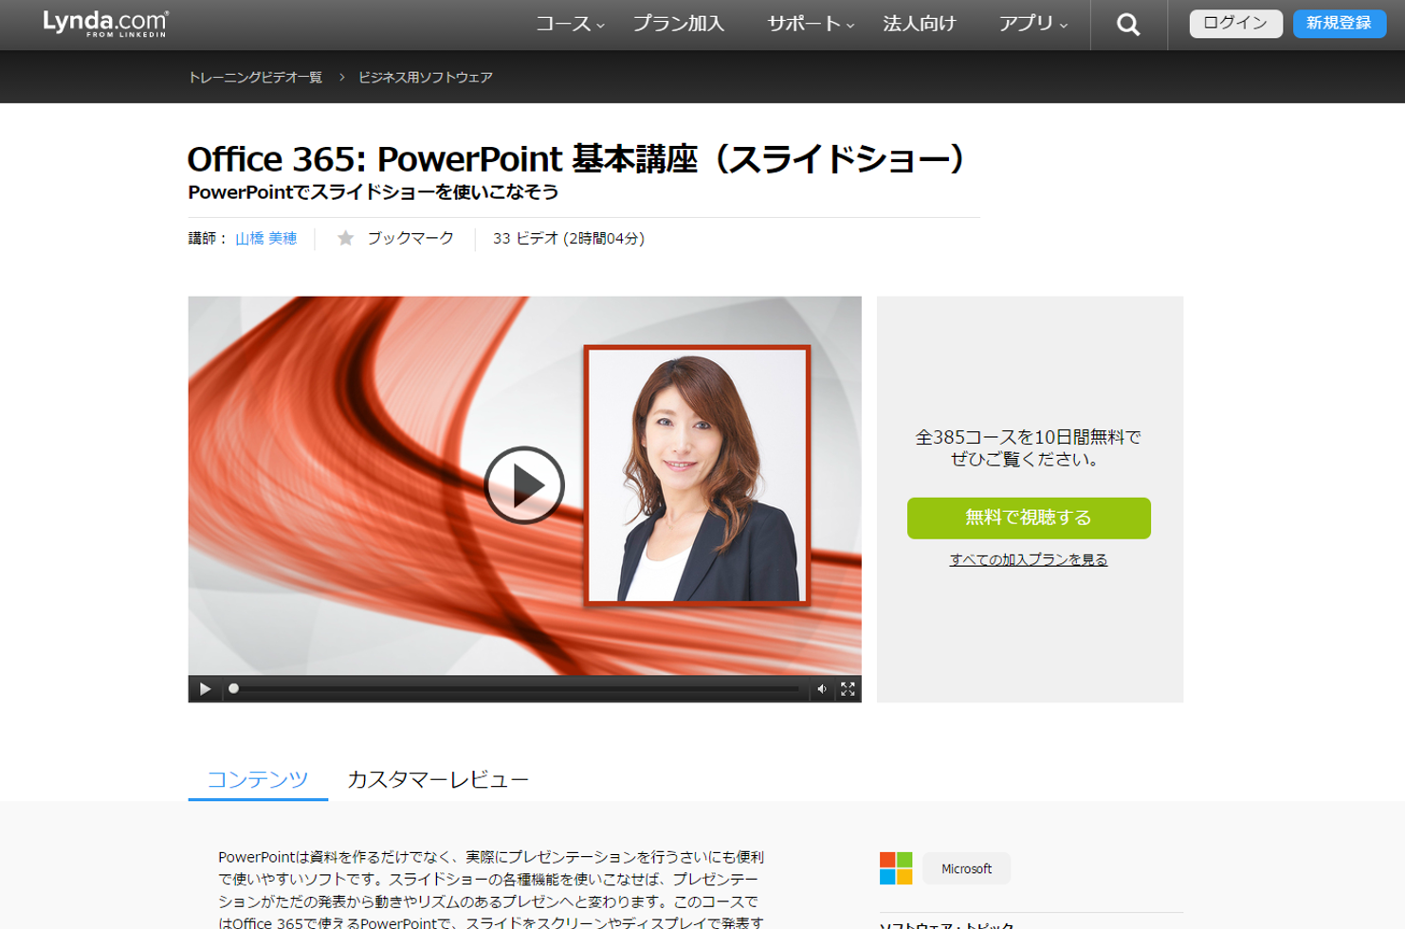Image resolution: width=1405 pixels, height=929 pixels.
Task: Mute the video with the speaker icon
Action: 821,689
